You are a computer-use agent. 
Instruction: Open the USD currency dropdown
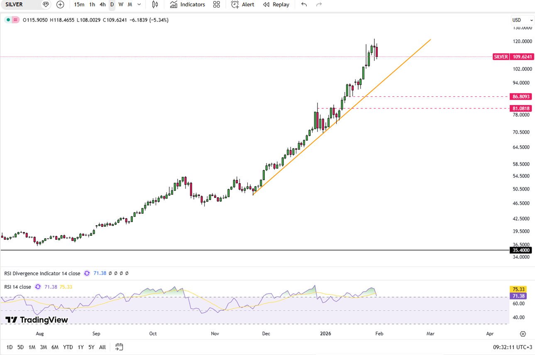pyautogui.click(x=522, y=20)
